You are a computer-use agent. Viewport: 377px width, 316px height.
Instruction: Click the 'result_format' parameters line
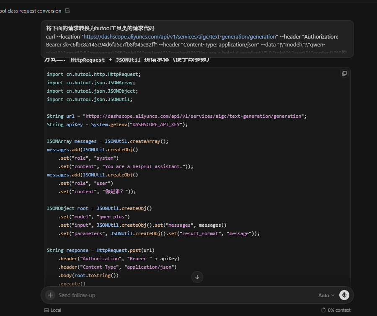tap(159, 234)
